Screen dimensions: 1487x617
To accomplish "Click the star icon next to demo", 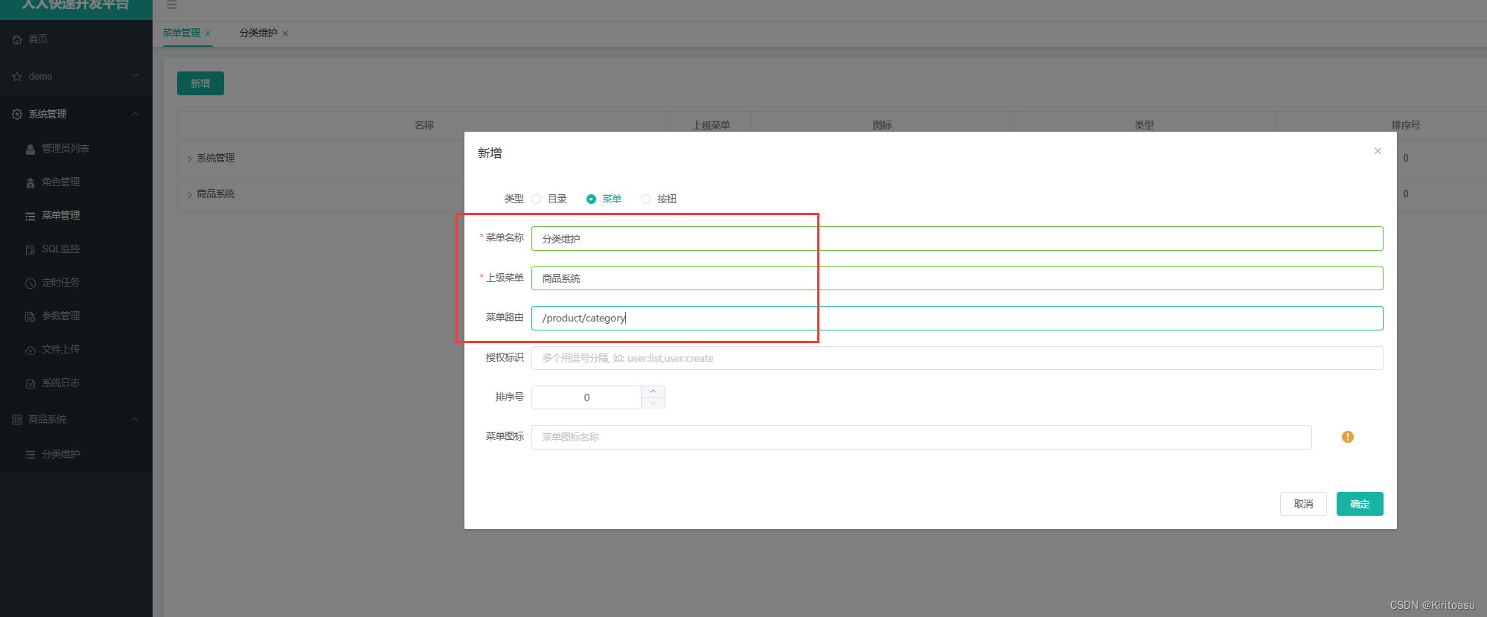I will (17, 77).
